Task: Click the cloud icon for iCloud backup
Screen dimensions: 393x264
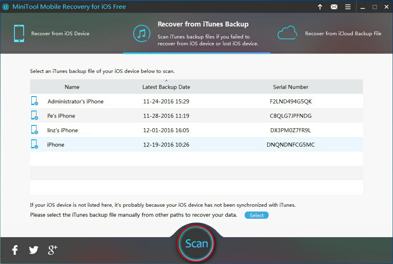Action: click(x=287, y=33)
